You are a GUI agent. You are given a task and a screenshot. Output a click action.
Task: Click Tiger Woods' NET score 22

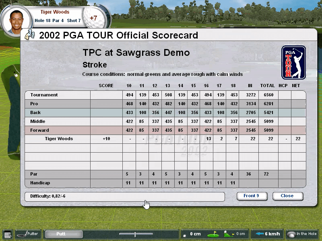(298, 139)
